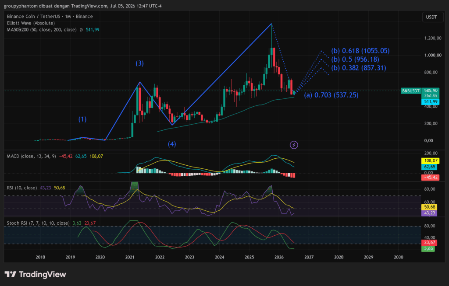Click the (b) 0.382 (857.31) projection label

pos(359,68)
